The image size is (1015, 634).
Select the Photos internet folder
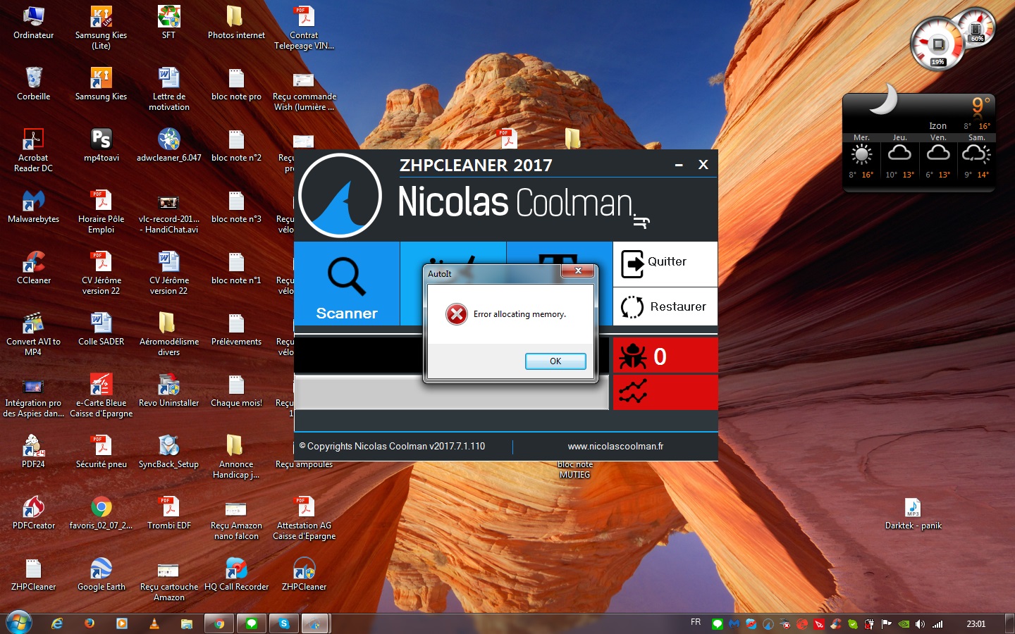click(x=236, y=23)
